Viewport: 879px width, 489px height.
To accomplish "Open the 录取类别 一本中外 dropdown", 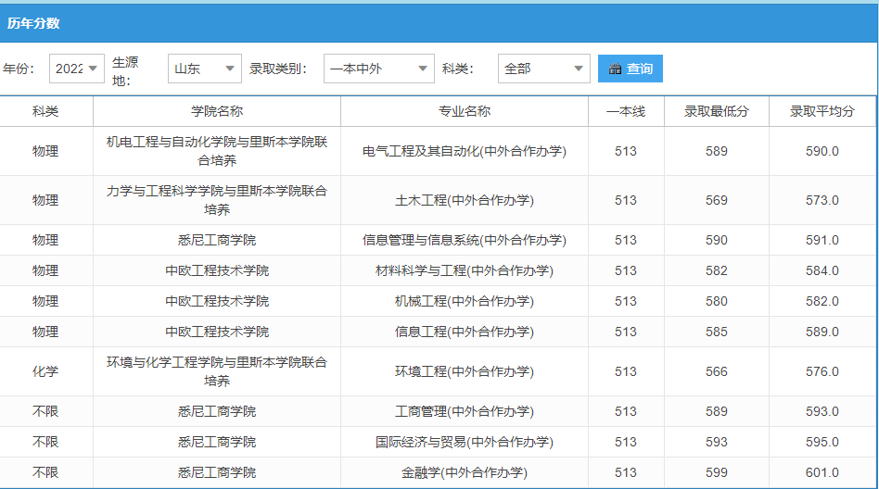I will click(379, 69).
